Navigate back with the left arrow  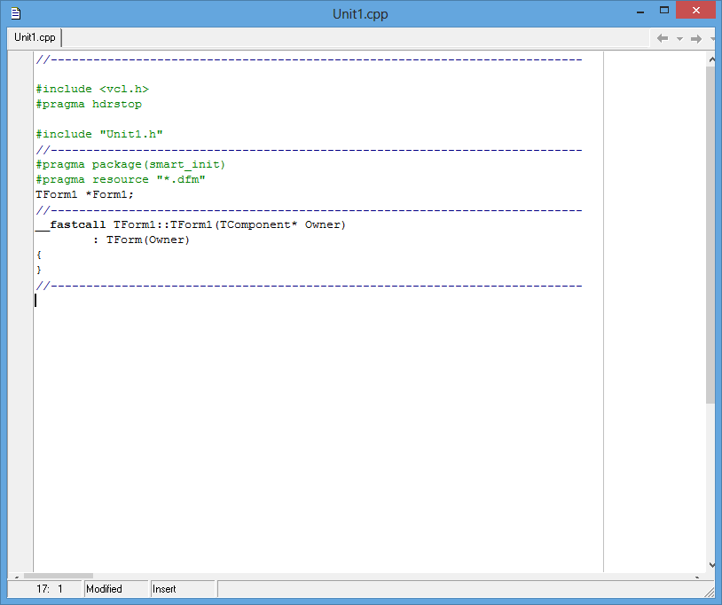coord(662,38)
